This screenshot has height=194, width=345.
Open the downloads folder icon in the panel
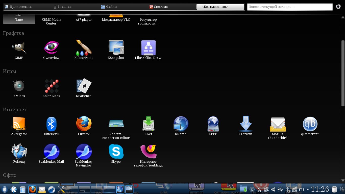click(243, 189)
